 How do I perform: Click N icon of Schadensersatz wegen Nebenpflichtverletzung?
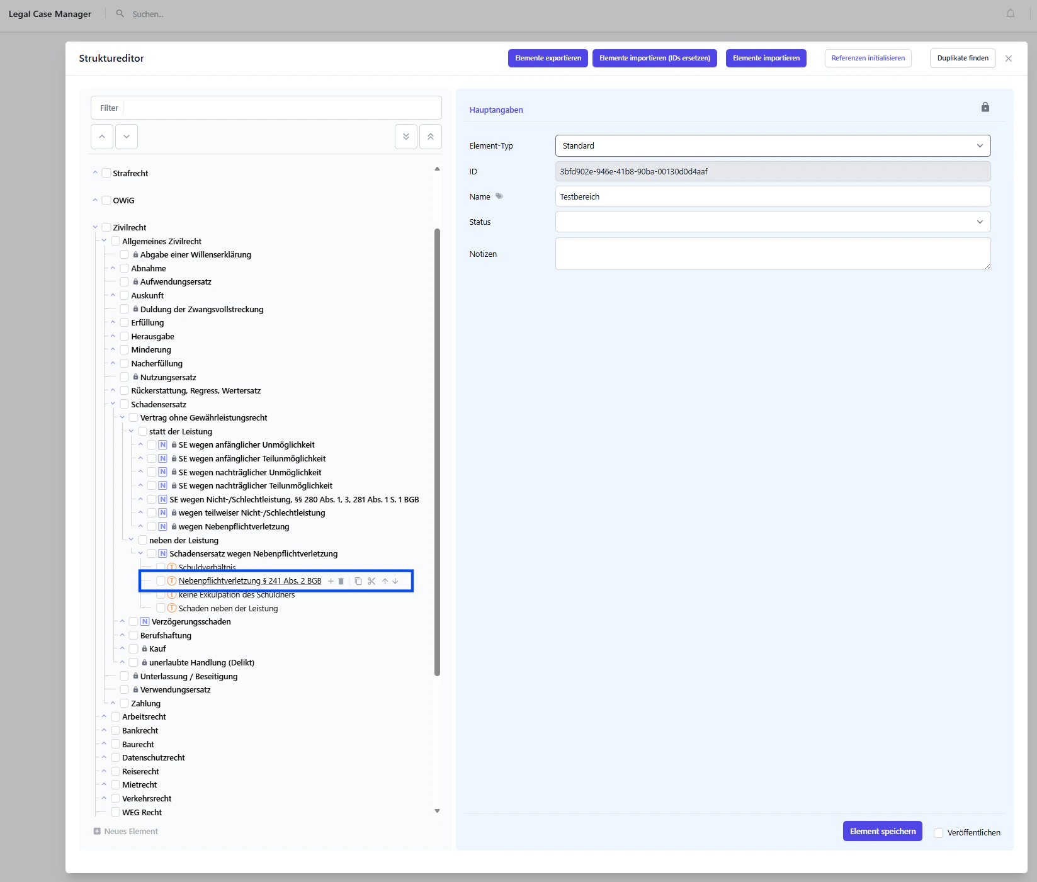tap(162, 554)
